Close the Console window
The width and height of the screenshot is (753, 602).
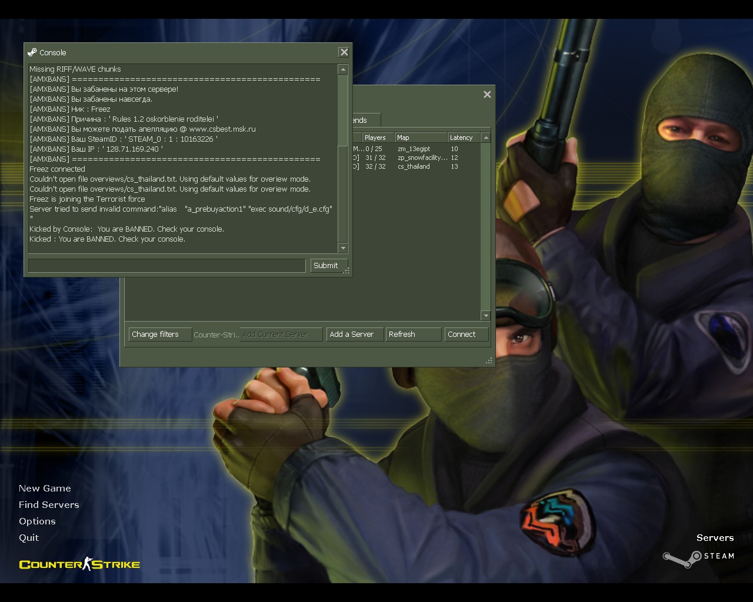(x=344, y=52)
